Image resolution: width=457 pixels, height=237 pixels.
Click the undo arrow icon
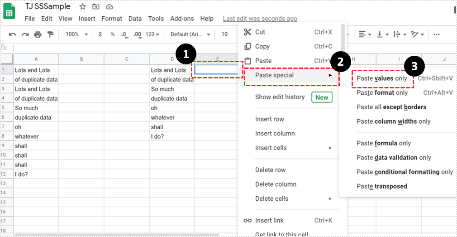coord(13,34)
